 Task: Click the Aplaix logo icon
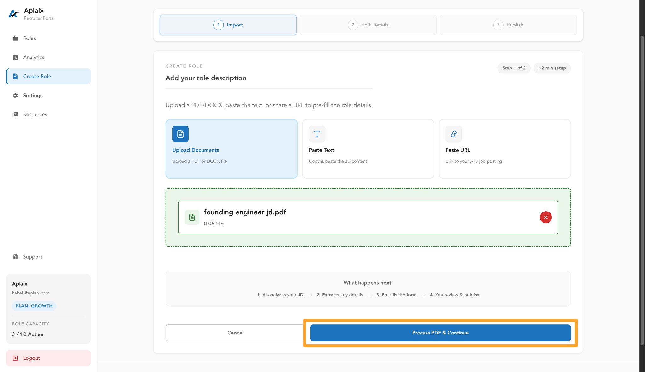click(13, 14)
